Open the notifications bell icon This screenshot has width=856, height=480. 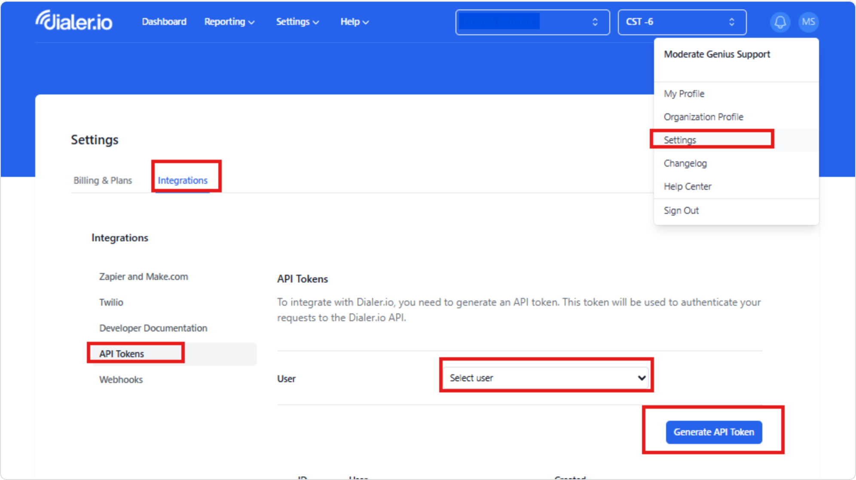[780, 22]
